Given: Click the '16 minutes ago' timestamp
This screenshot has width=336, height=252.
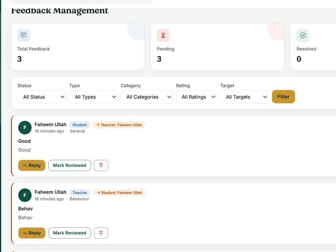Looking at the screenshot, I should click(49, 199).
